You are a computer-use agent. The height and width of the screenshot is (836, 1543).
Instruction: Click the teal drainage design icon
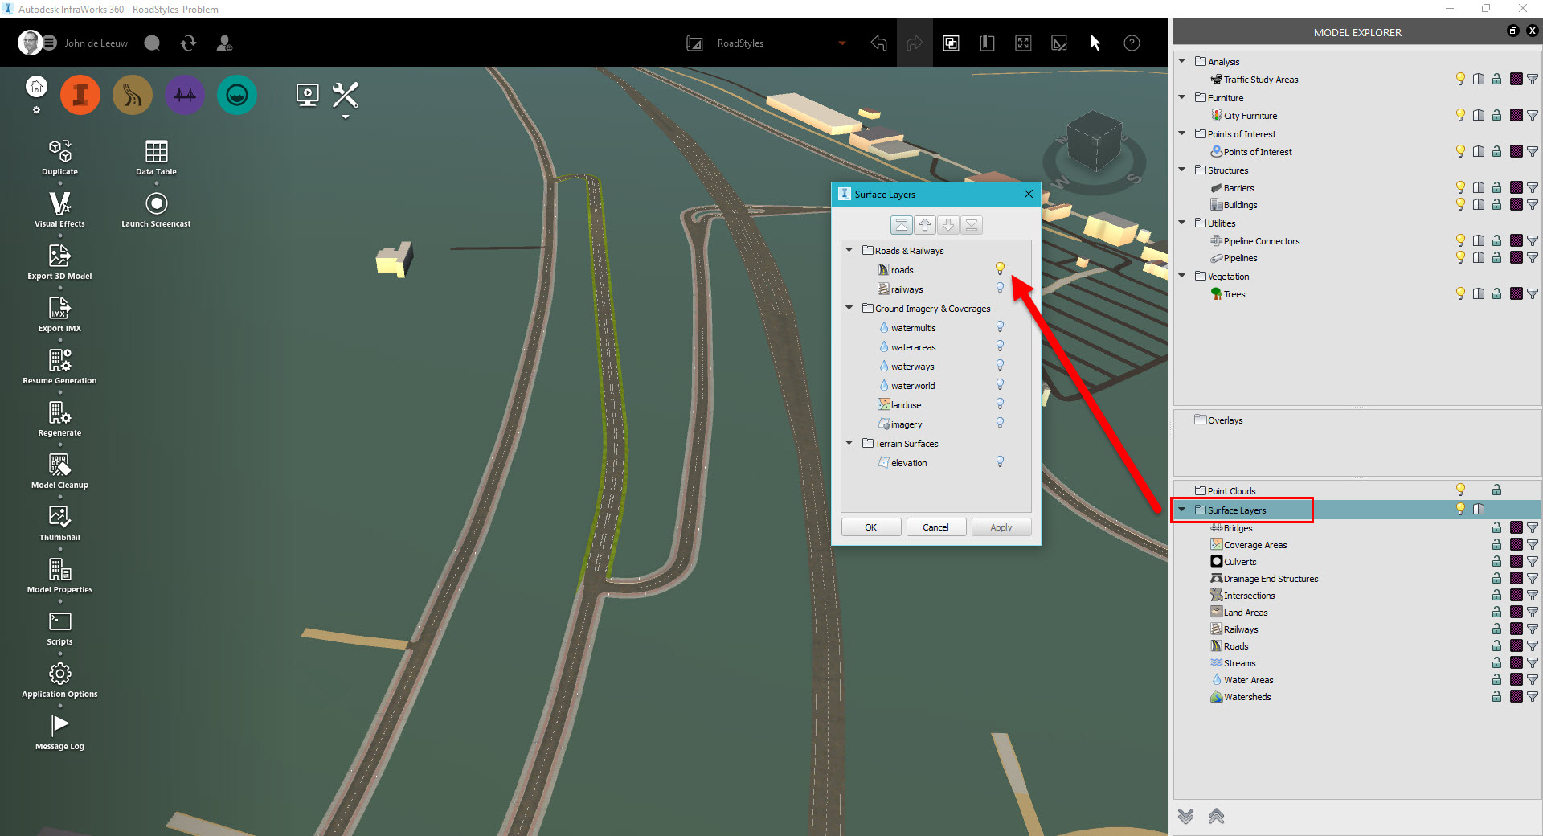pos(236,95)
